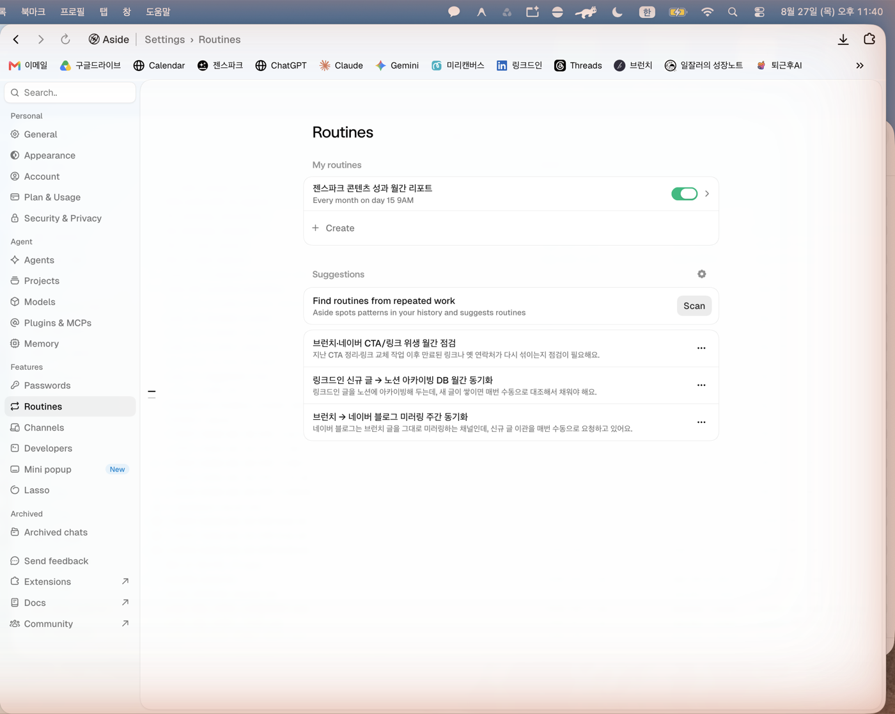
Task: Open the Passwords feature
Action: pyautogui.click(x=70, y=385)
